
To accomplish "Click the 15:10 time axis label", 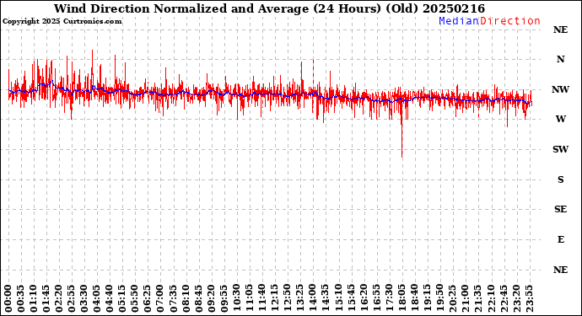I will (338, 298).
